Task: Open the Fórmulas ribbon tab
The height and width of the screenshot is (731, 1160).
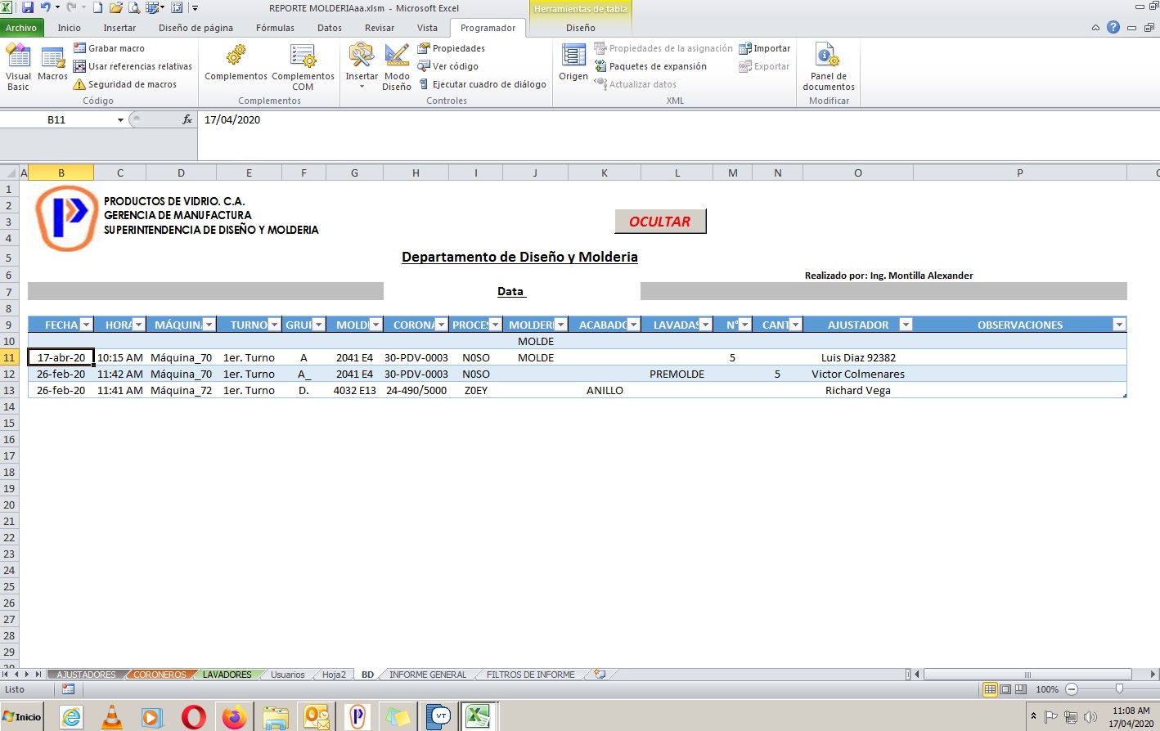Action: pyautogui.click(x=275, y=28)
